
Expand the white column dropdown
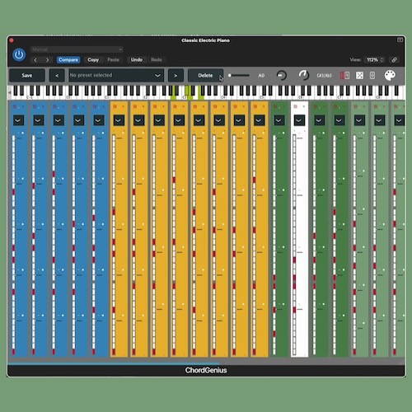tap(299, 120)
